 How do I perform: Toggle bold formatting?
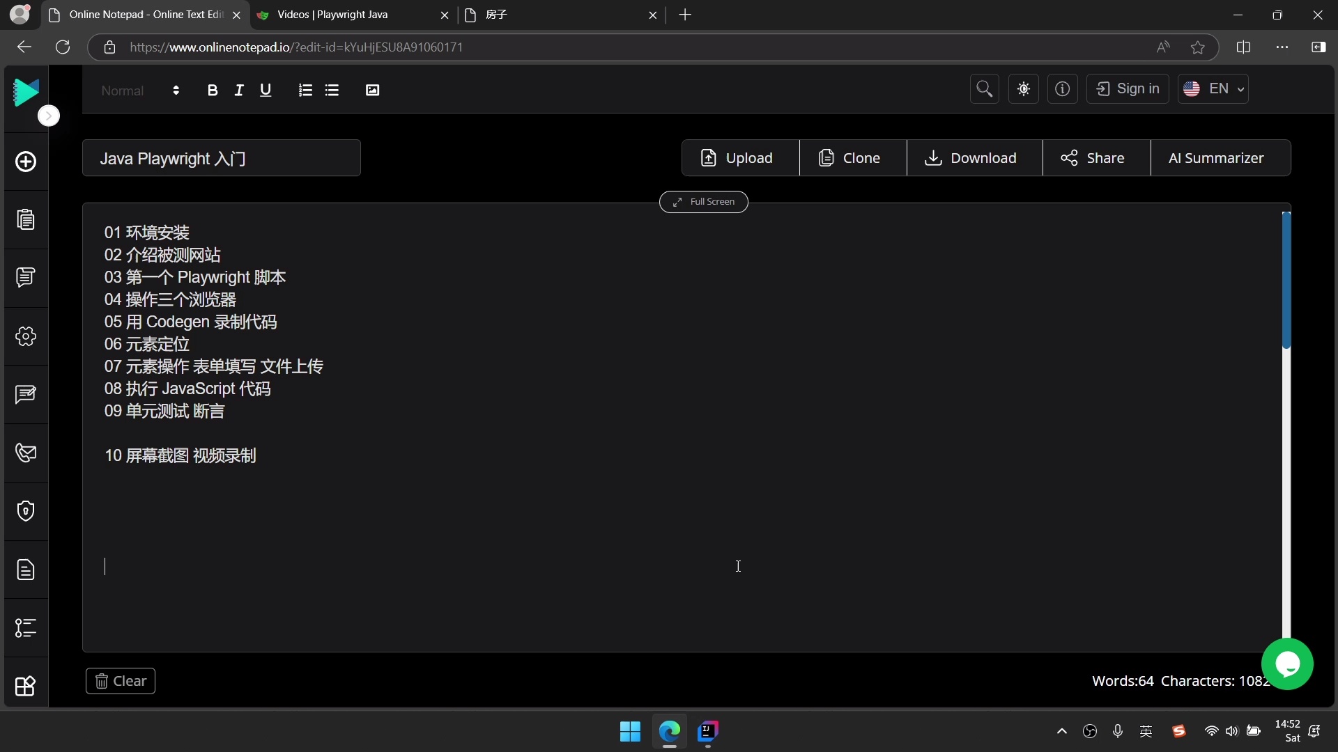click(x=213, y=90)
